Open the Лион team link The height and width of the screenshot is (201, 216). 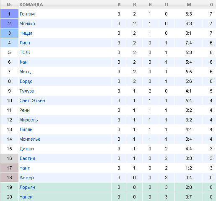click(x=25, y=43)
